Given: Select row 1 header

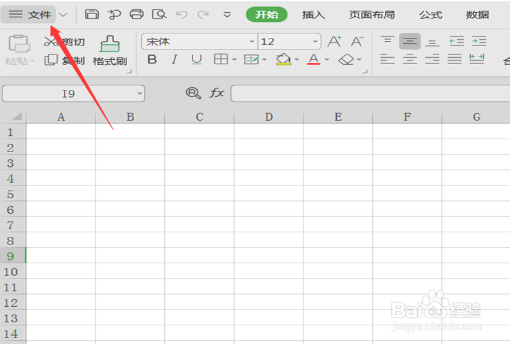Looking at the screenshot, I should coord(13,132).
